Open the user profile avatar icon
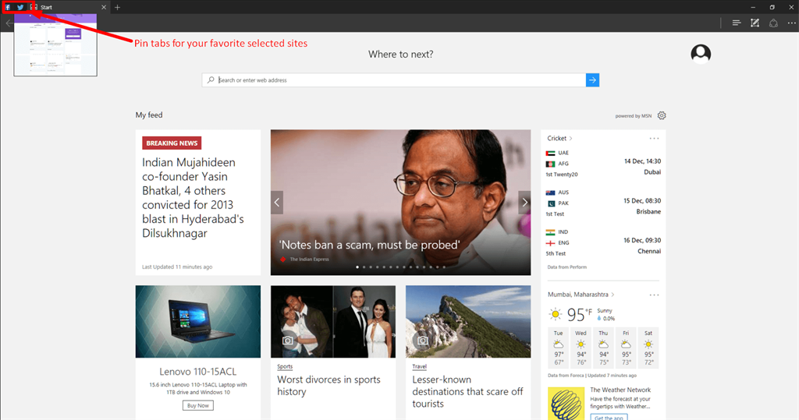This screenshot has width=799, height=420. click(701, 54)
